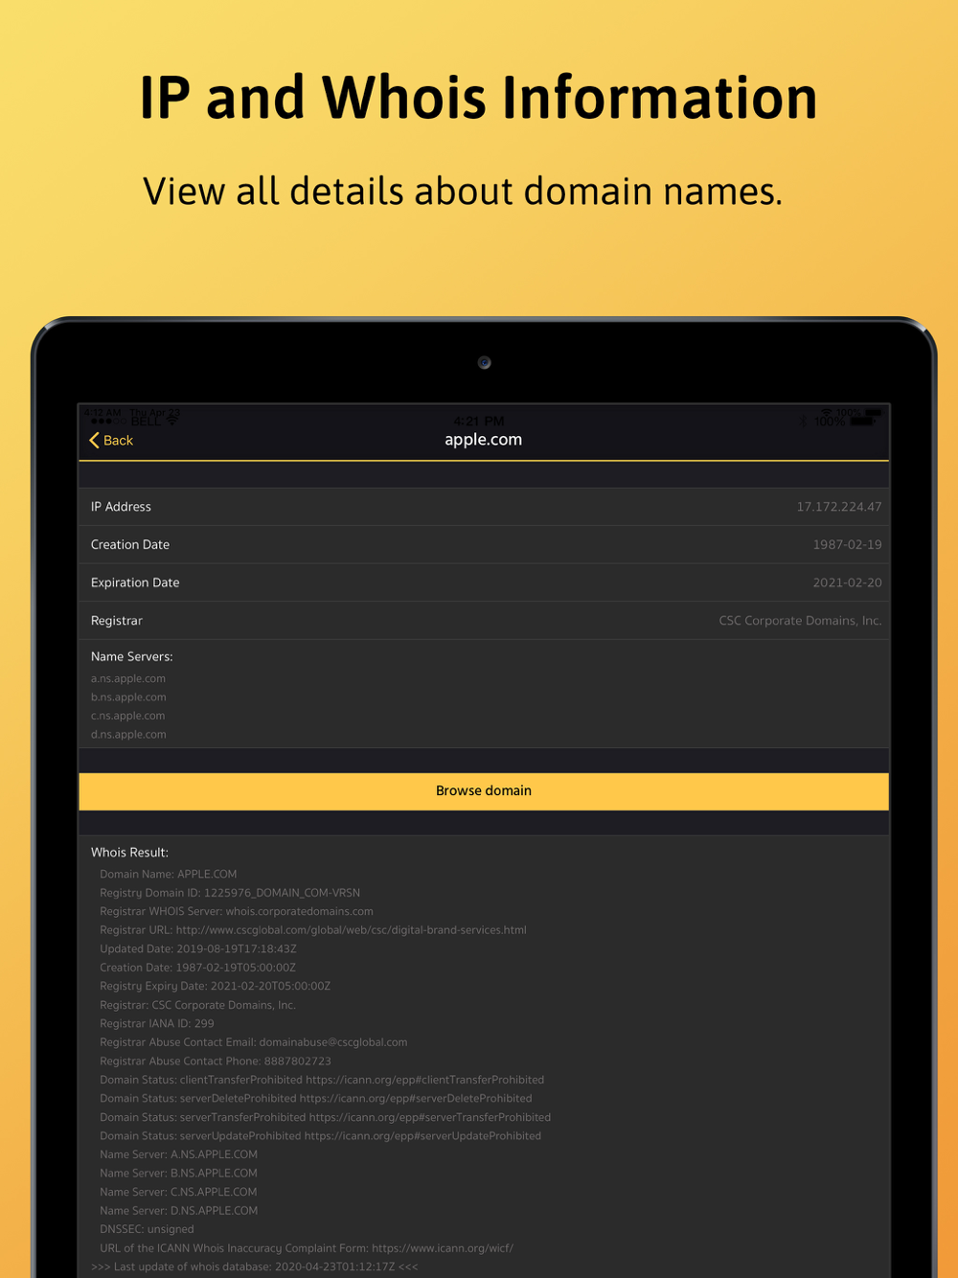Tap the 4:21 PM clock in status bar
958x1278 pixels.
pyautogui.click(x=479, y=422)
